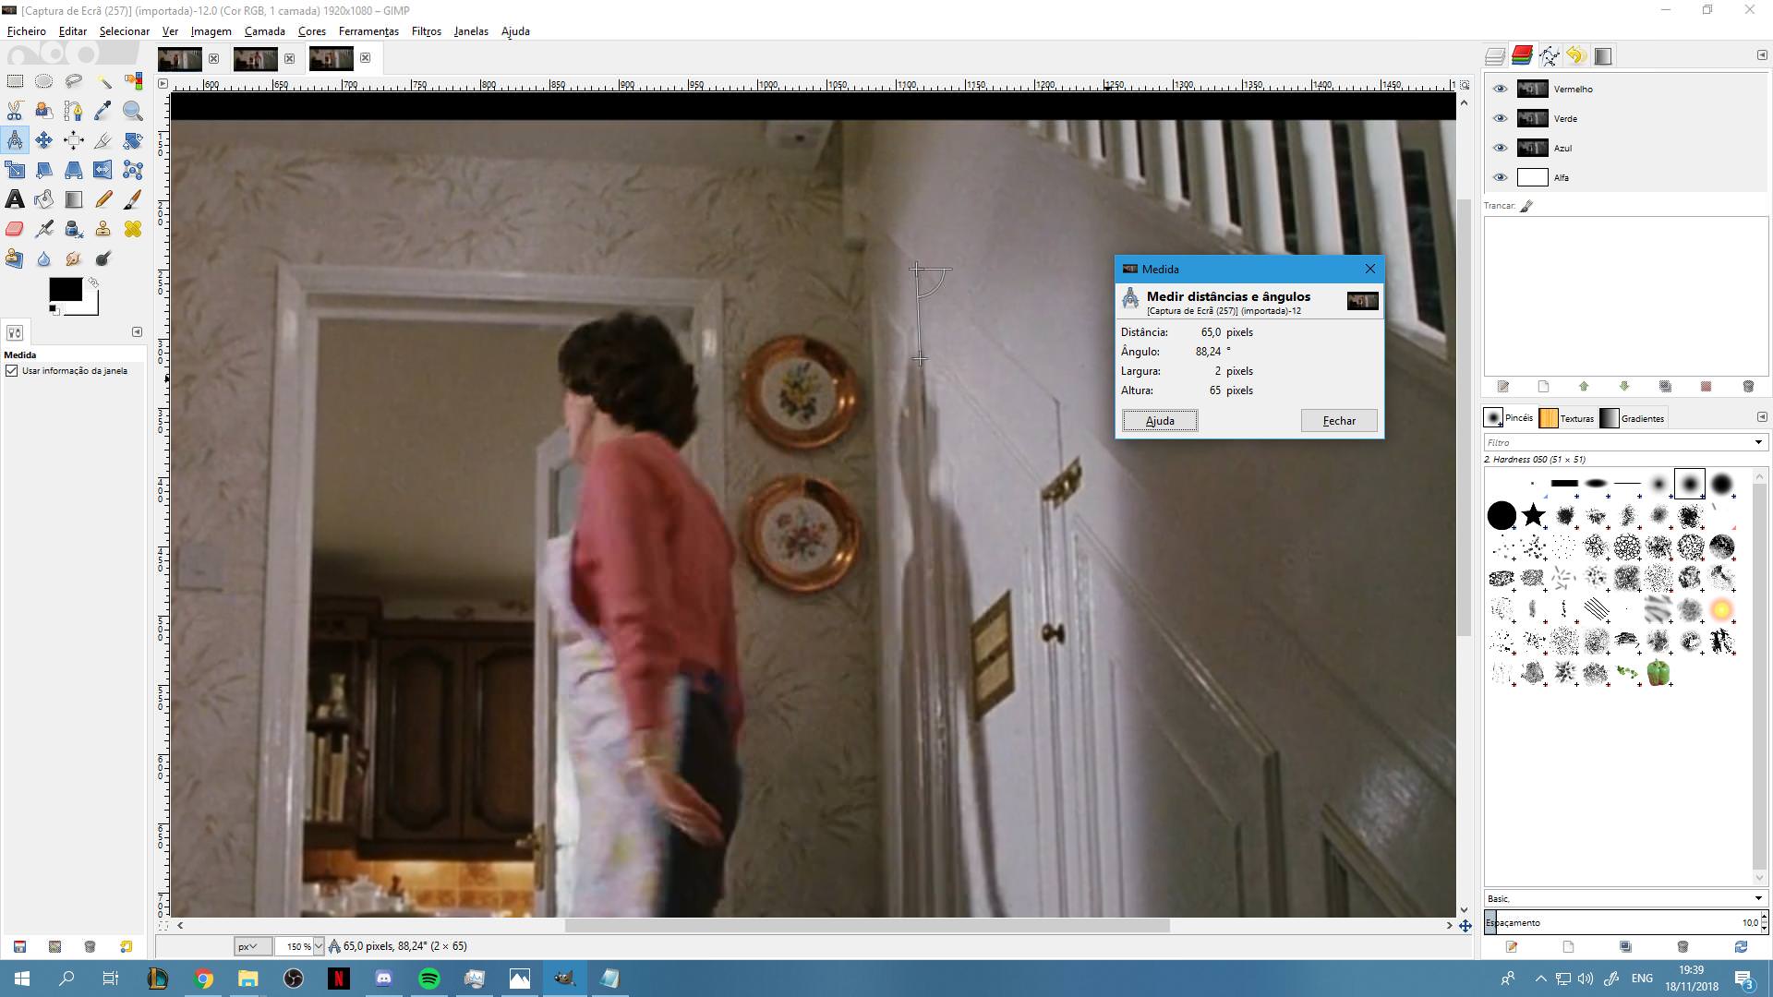Select the Flip tool
Viewport: 1773px width, 997px height.
(103, 170)
